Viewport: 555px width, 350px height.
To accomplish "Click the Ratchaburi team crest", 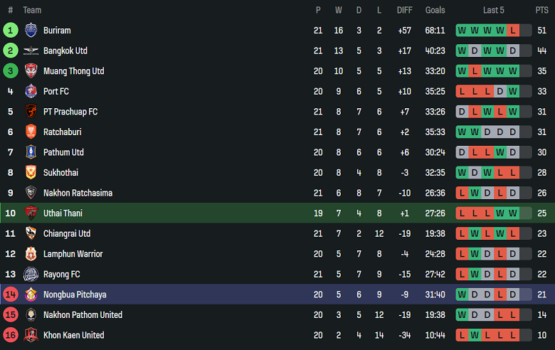I will (31, 132).
